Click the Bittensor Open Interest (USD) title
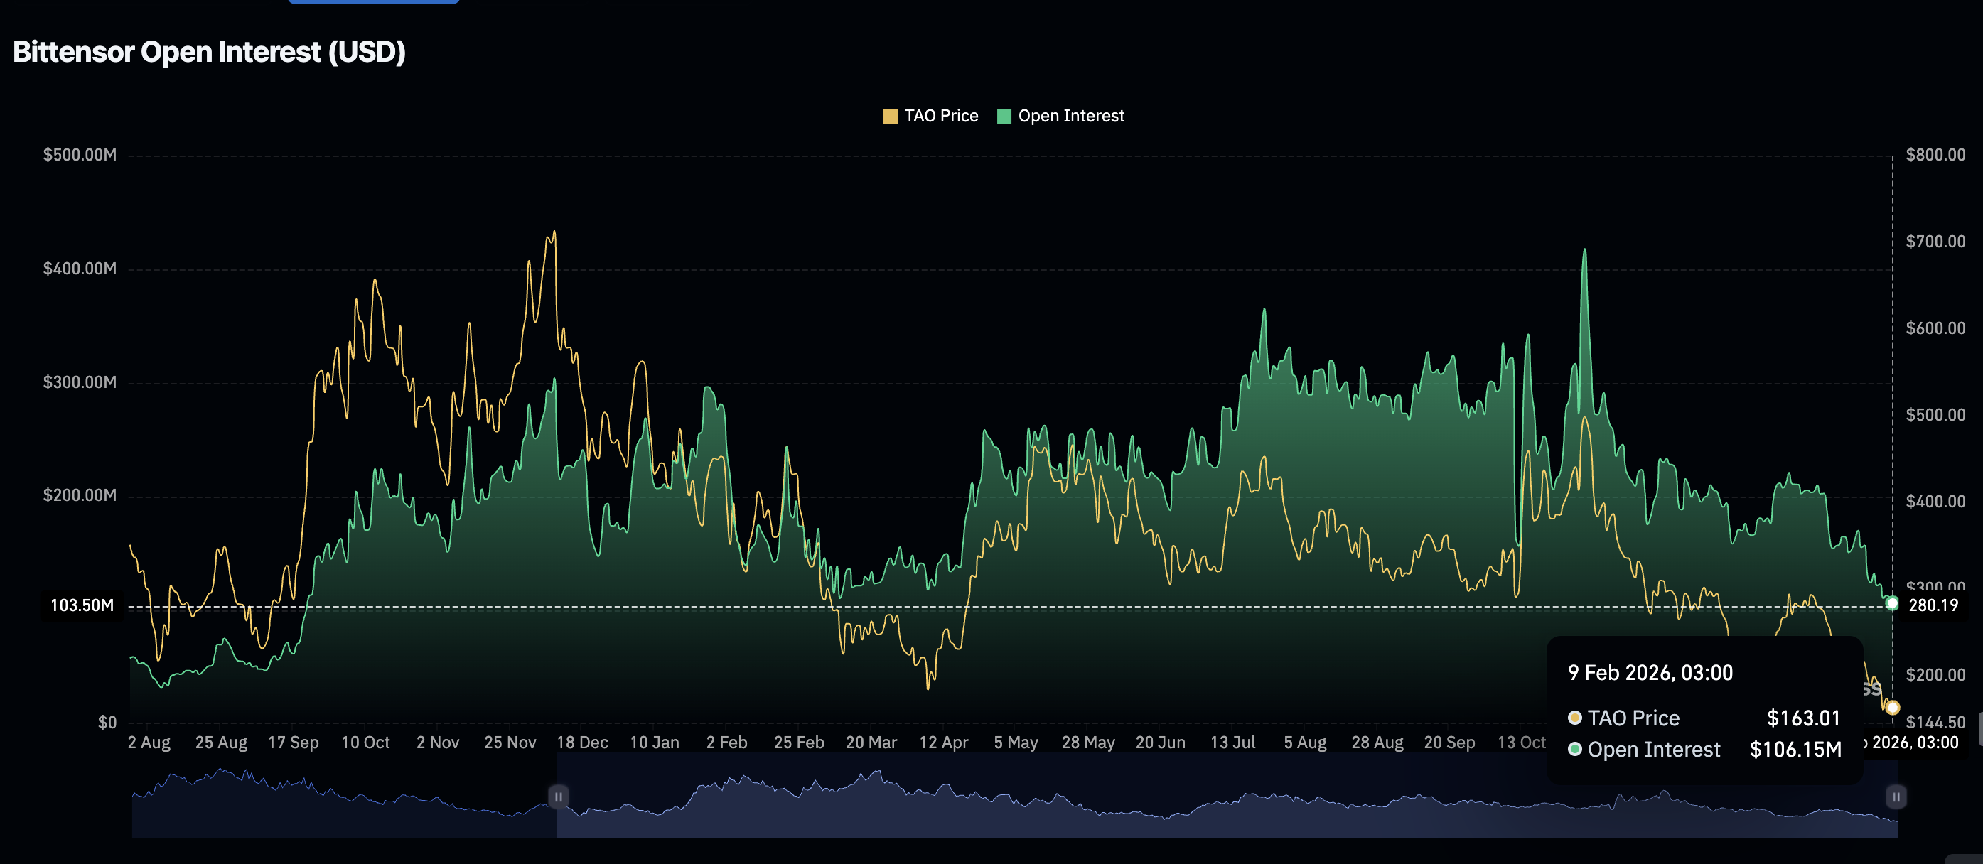 [209, 52]
